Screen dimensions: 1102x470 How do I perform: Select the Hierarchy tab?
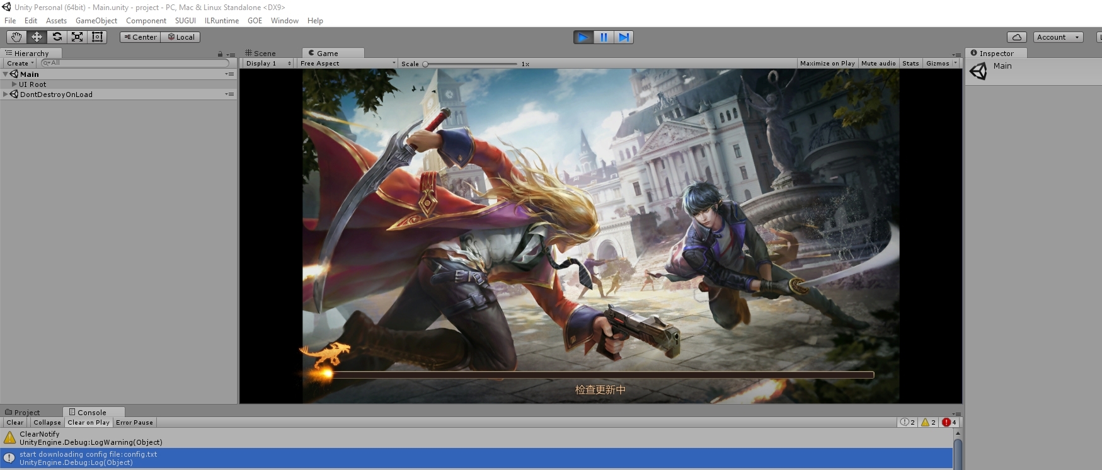pyautogui.click(x=32, y=54)
